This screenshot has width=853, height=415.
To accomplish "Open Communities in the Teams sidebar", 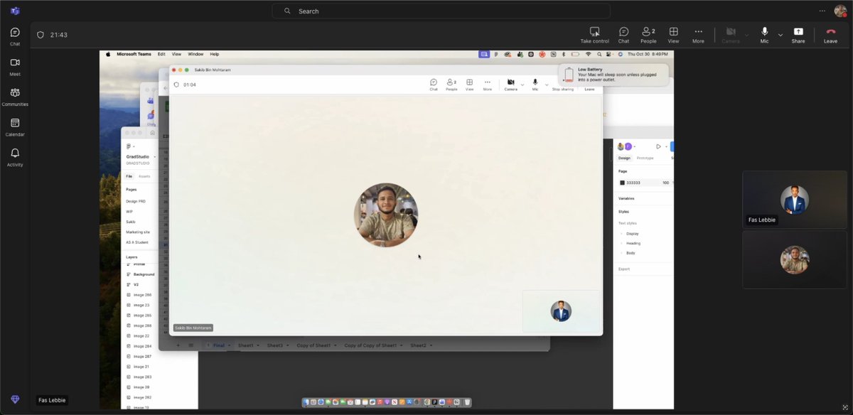I will (15, 97).
